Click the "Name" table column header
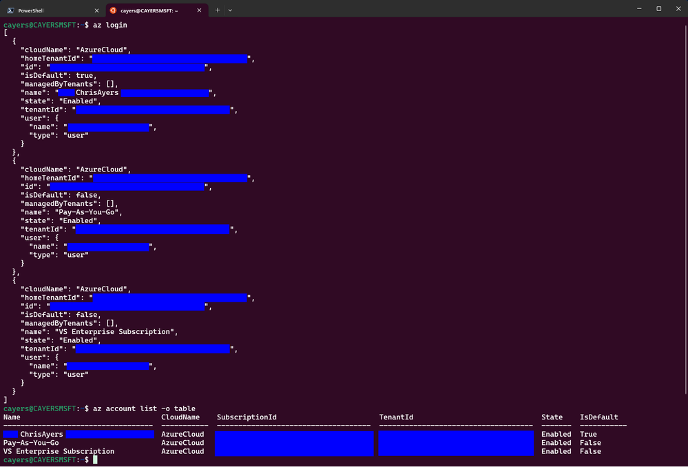Screen dimensions: 688x467 tap(12, 417)
